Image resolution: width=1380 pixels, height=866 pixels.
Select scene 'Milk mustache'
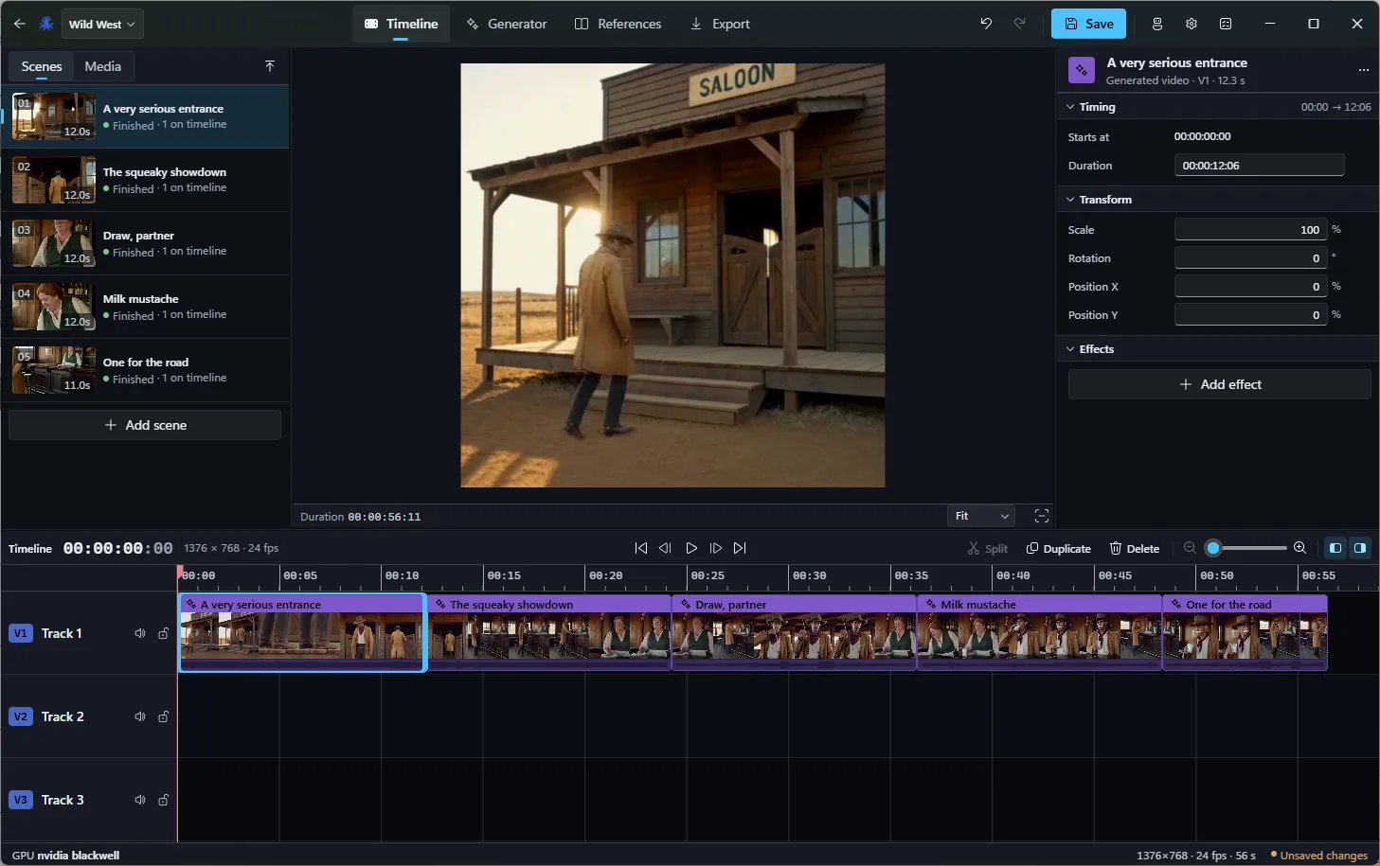pos(145,307)
